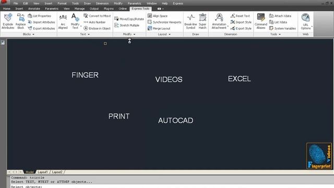Open the Modify Text tool
This screenshot has height=188, width=334.
click(75, 21)
